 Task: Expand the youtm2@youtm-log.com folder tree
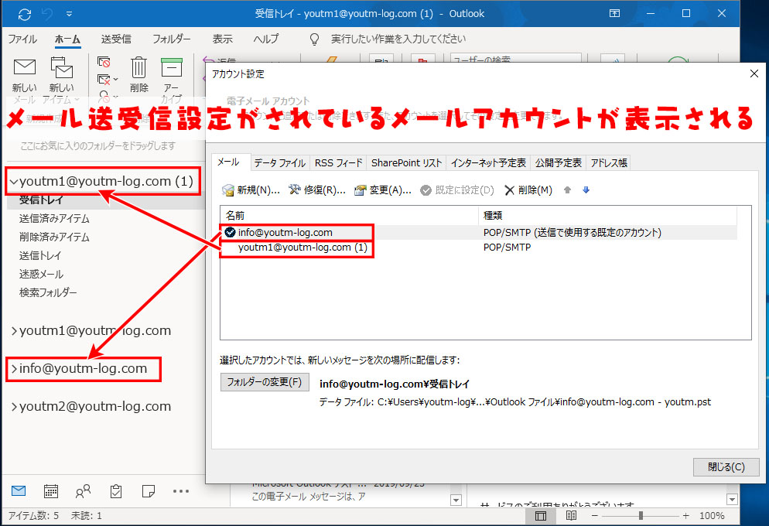(14, 406)
